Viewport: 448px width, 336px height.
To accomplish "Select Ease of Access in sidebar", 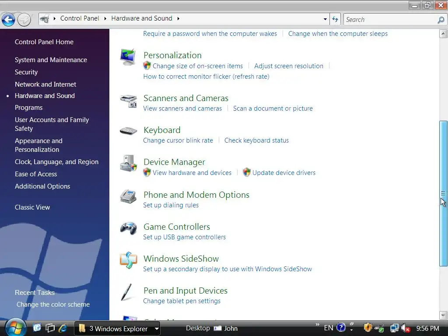I will (36, 174).
